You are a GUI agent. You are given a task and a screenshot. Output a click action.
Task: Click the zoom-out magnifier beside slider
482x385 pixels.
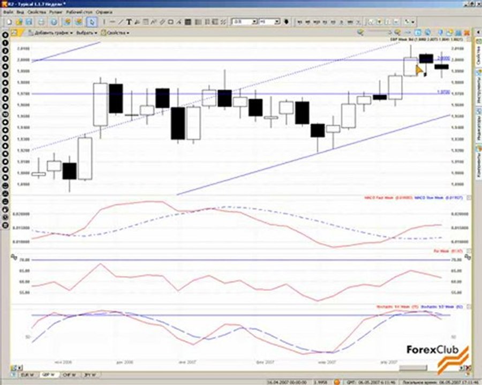point(360,32)
